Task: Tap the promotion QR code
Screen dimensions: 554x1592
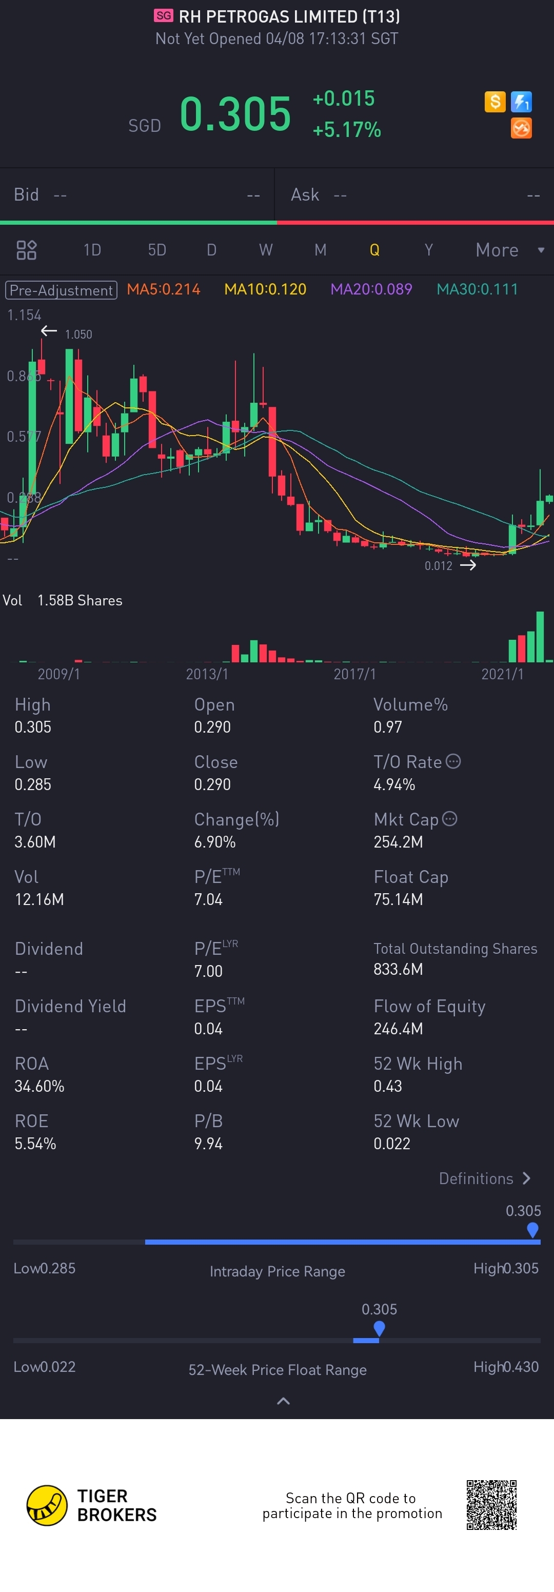Action: (x=491, y=1505)
